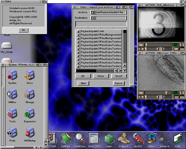Image resolution: width=186 pixels, height=149 pixels.
Task: Click the Invert selection button in Unarc
Action: (x=119, y=76)
